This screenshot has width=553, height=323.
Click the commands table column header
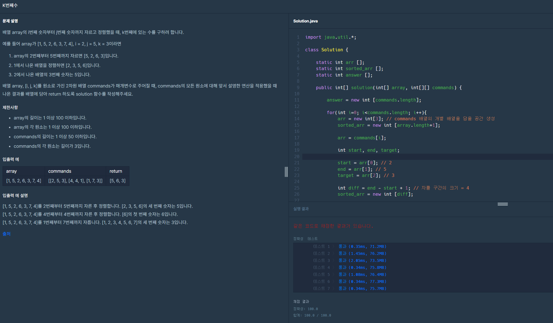(60, 171)
